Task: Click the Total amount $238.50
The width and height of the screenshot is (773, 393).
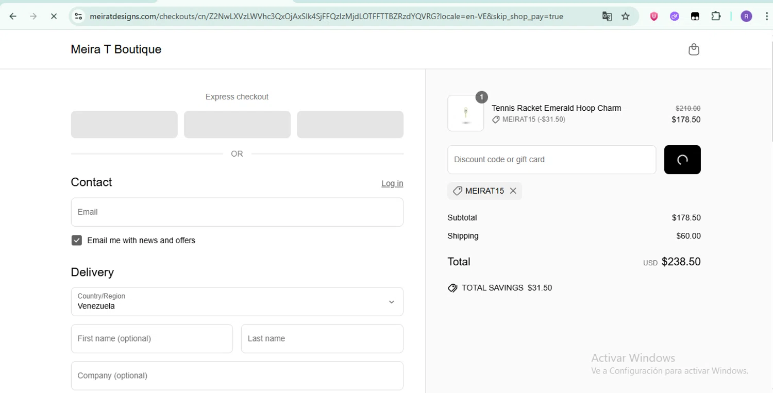Action: click(681, 262)
